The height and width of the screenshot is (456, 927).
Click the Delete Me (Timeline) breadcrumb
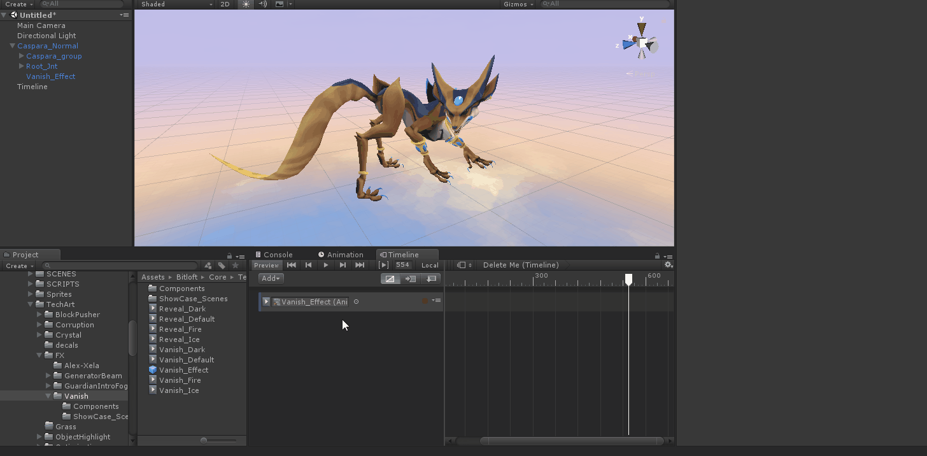[521, 265]
